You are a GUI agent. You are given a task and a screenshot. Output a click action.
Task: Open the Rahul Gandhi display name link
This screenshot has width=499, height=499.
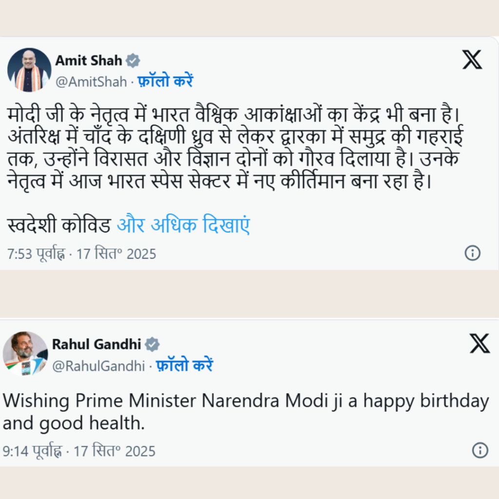[x=96, y=344]
